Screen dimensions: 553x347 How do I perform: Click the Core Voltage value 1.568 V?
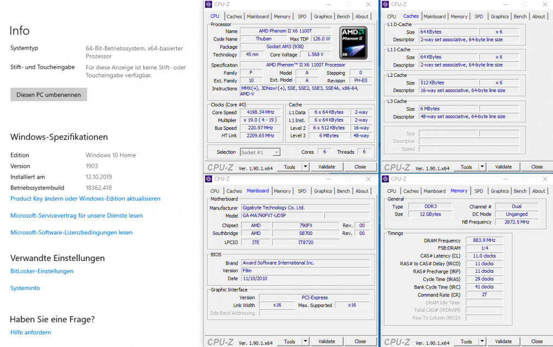tap(316, 54)
